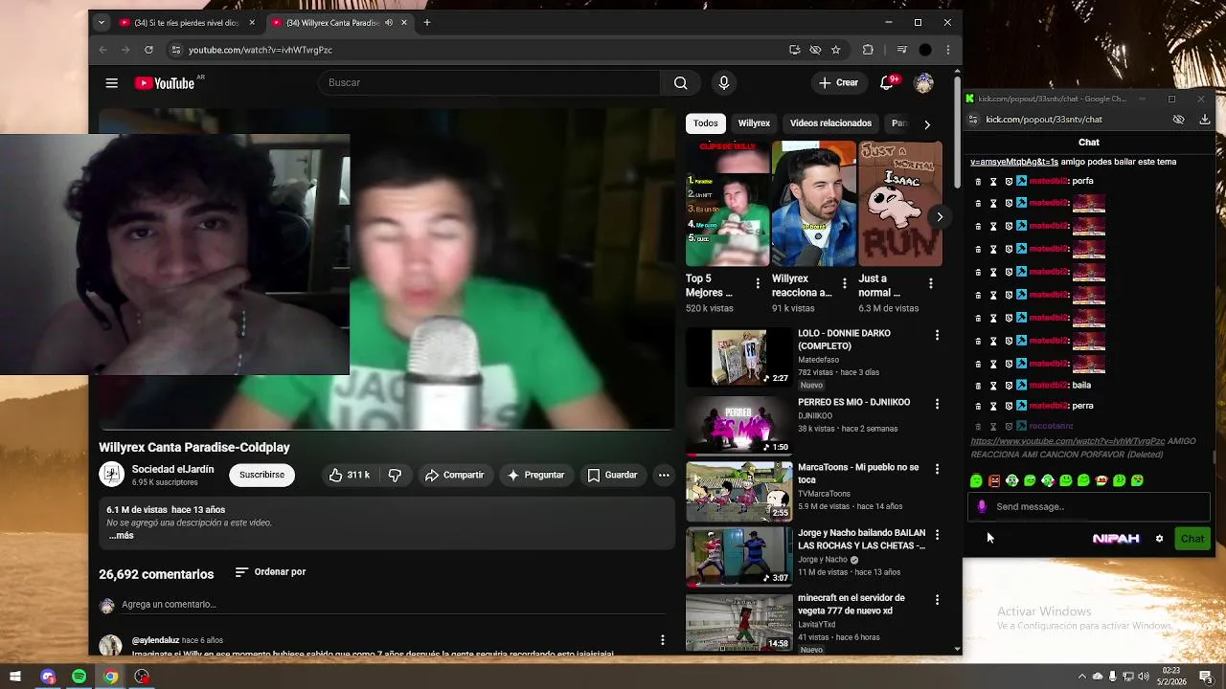This screenshot has height=689, width=1226.
Task: Click the crossed-eye icon in YouTube address bar
Action: coord(815,50)
